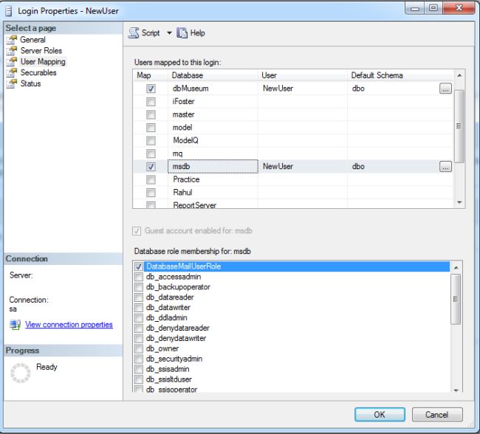Check the Rahul map checkbox
480x434 pixels.
[x=151, y=193]
